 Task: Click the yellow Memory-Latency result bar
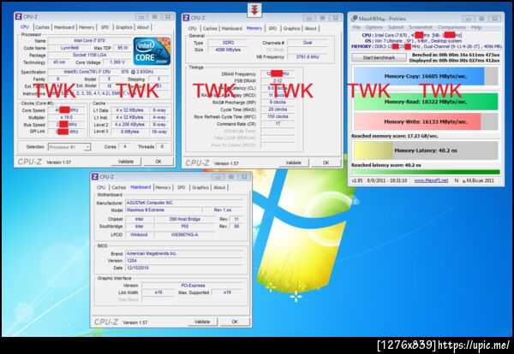[x=426, y=150]
